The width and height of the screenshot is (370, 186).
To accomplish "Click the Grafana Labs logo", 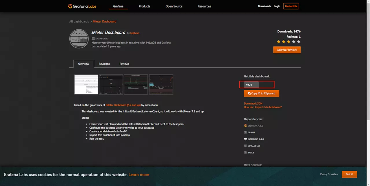I will click(82, 6).
